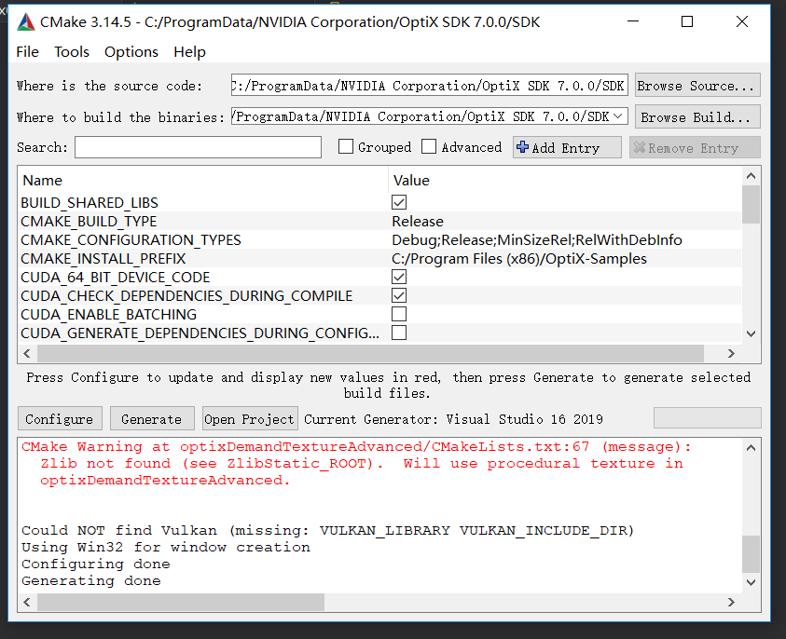The width and height of the screenshot is (786, 639).
Task: Uncheck CUDA_64_BIT_DEVICE_CODE checkbox
Action: tap(399, 277)
